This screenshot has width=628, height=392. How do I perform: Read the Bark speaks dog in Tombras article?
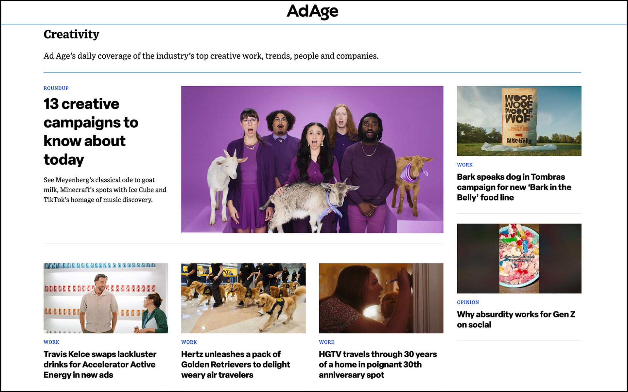[514, 187]
